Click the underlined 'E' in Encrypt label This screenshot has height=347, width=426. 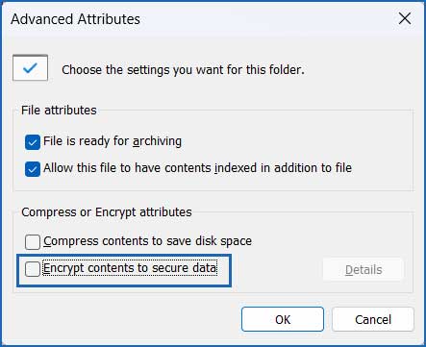47,268
